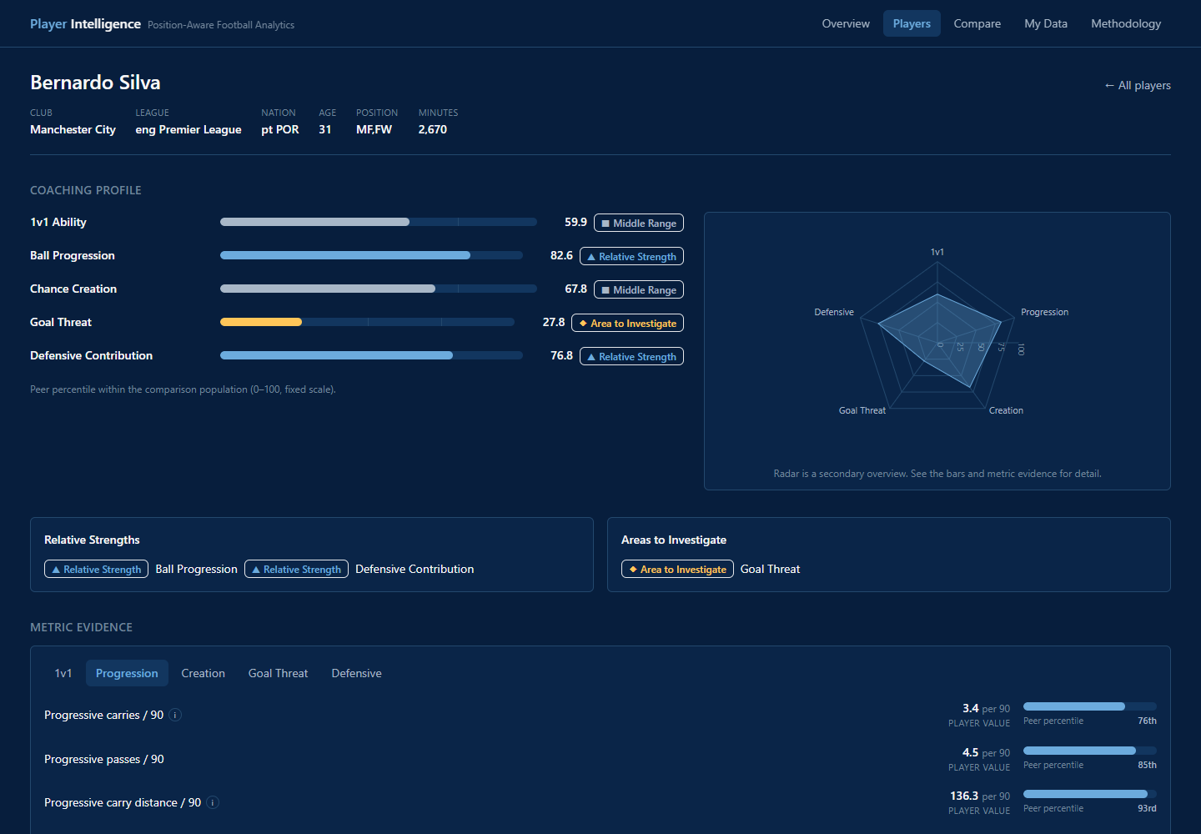
Task: Click the Manchester City club value
Action: (x=73, y=129)
